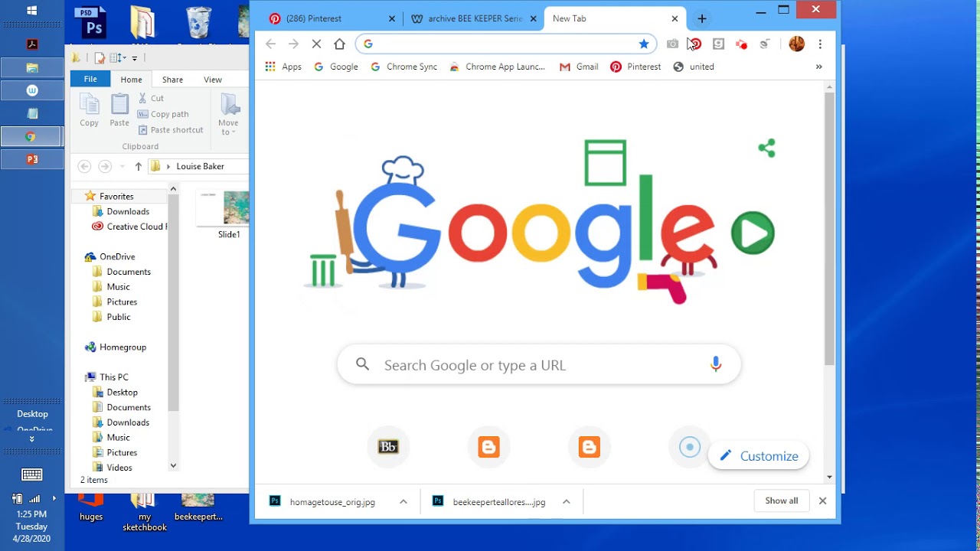This screenshot has height=551, width=980.
Task: Select Homegroup in Explorer navigation pane
Action: tap(116, 347)
